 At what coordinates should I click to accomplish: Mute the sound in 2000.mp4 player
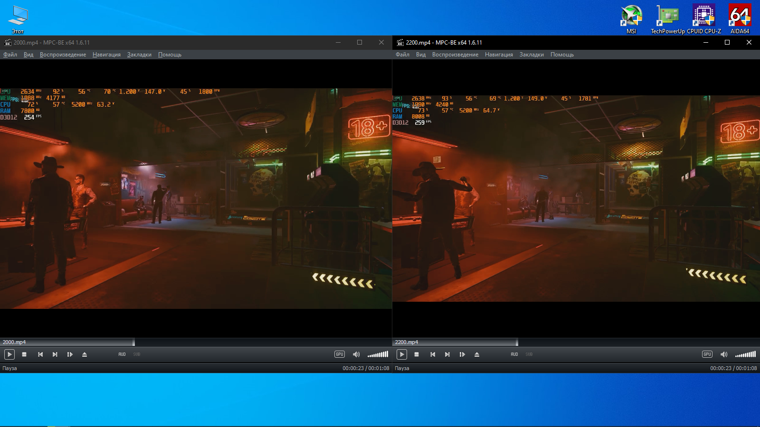[x=356, y=354]
